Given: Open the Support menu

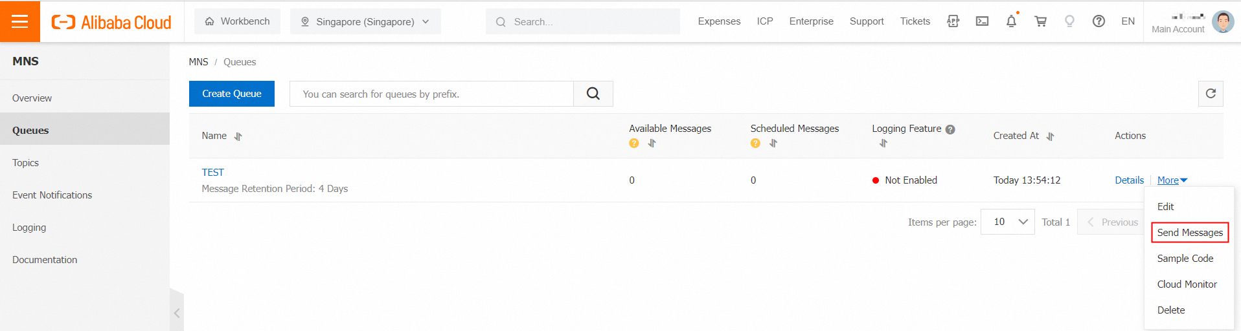Looking at the screenshot, I should tap(867, 21).
